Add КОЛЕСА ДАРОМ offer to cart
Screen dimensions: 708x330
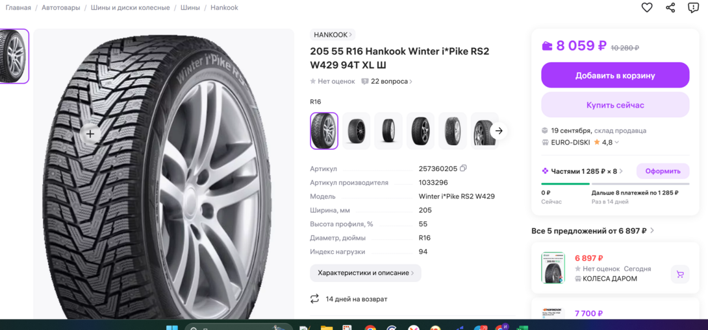tap(680, 274)
